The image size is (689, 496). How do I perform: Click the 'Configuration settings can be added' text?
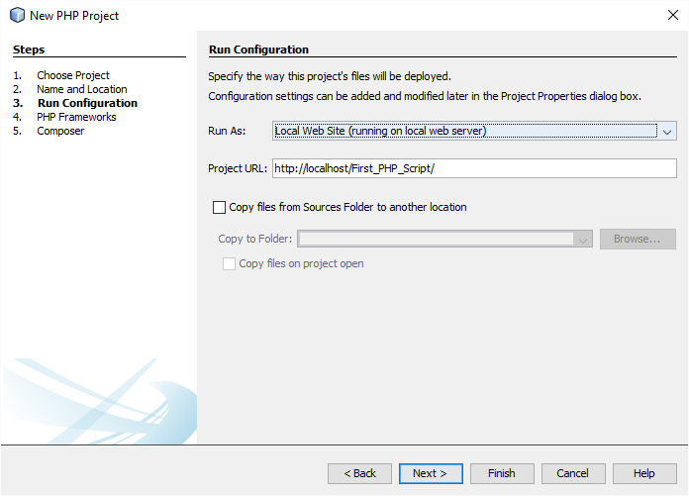[x=425, y=96]
